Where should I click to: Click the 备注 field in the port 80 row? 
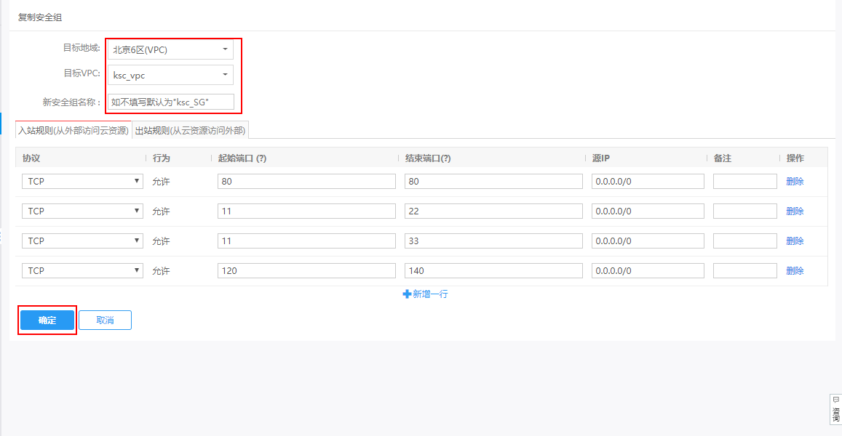click(744, 181)
